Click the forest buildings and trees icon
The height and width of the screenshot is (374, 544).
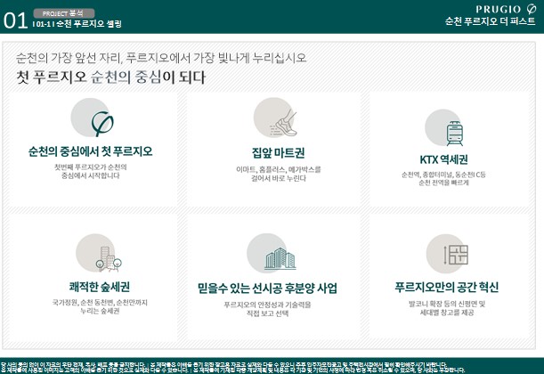[x=109, y=259]
